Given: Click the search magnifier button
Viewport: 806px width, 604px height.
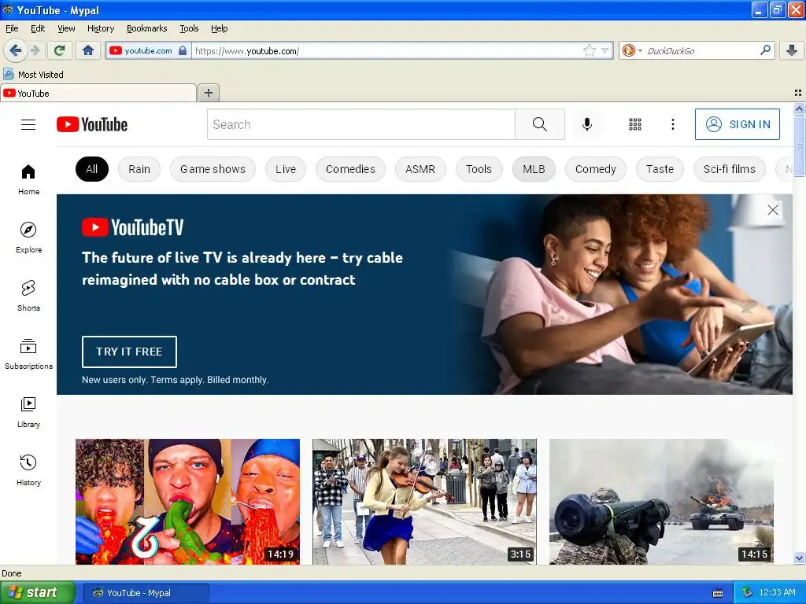Looking at the screenshot, I should 540,124.
